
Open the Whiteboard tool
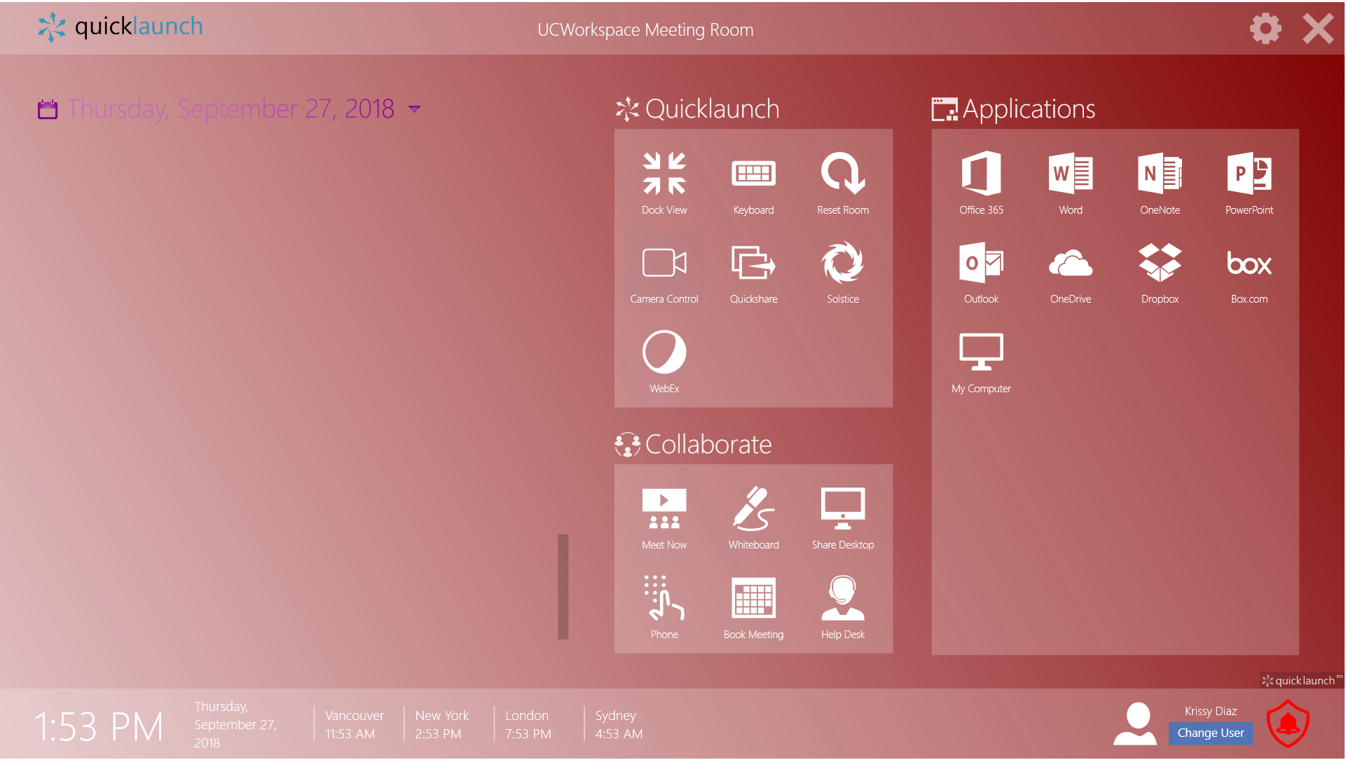coord(753,518)
